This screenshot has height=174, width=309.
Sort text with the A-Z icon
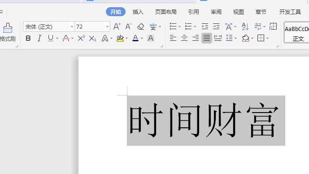click(245, 26)
